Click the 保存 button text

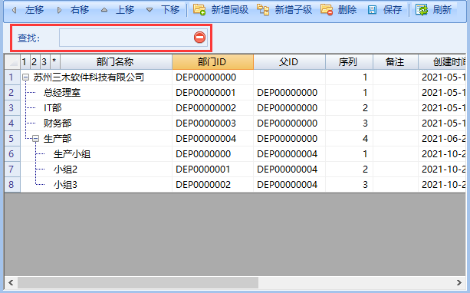[x=393, y=10]
